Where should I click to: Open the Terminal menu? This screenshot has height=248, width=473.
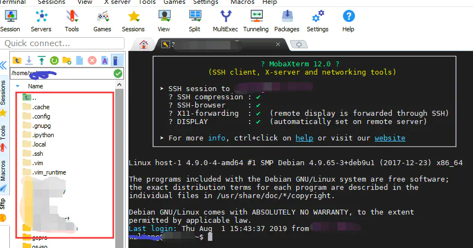point(12,2)
